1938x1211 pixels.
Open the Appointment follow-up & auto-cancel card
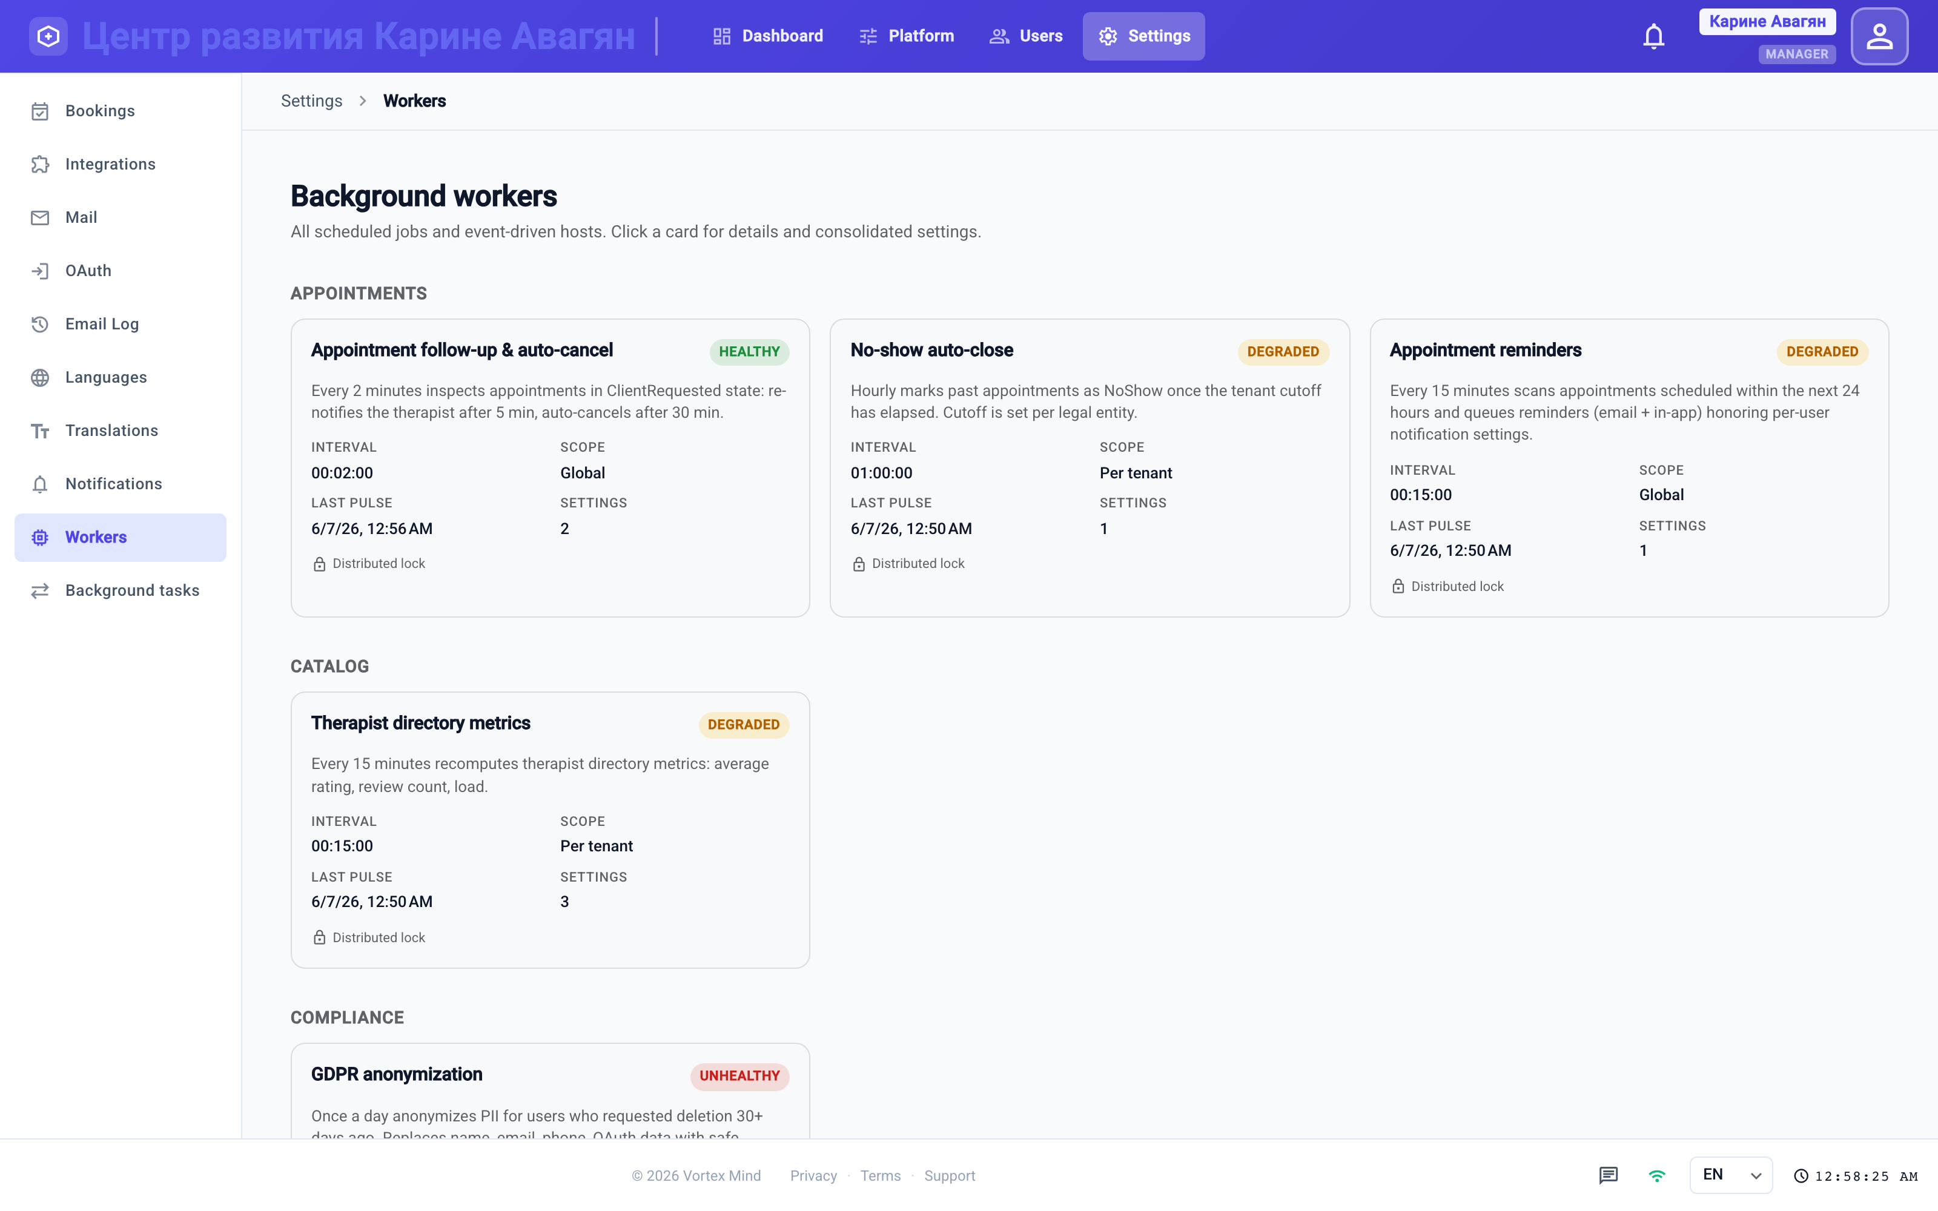550,467
